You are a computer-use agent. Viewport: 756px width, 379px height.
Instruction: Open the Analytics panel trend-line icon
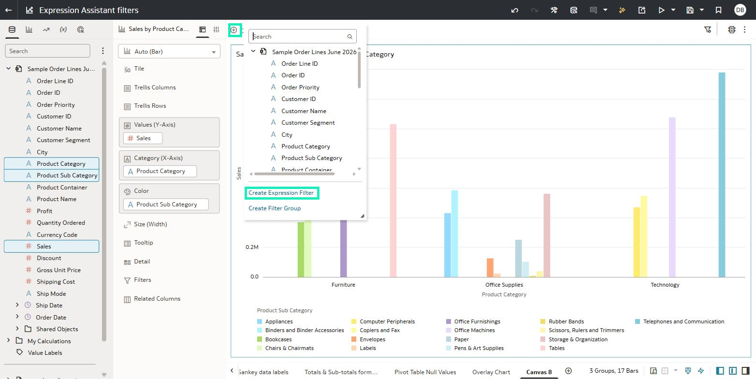[x=46, y=29]
